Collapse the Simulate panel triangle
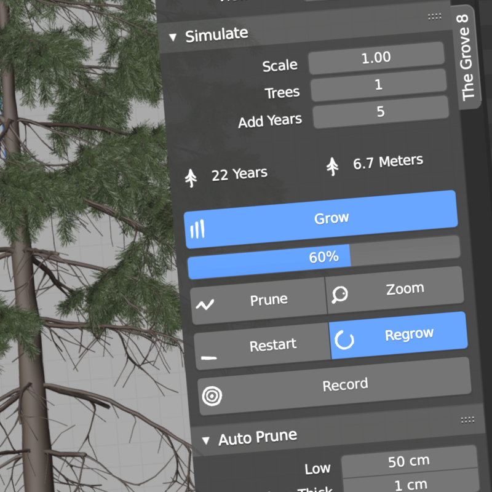The height and width of the screenshot is (492, 492). (x=173, y=38)
